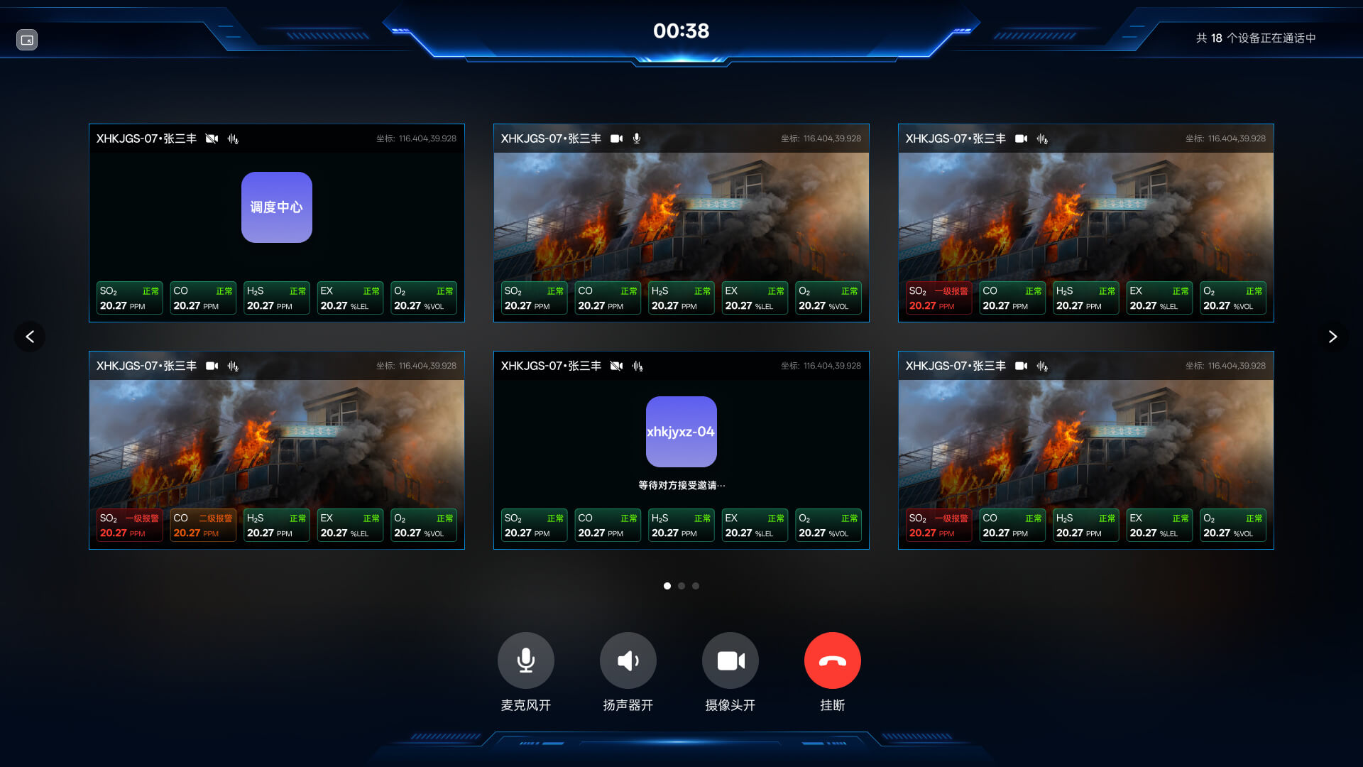Click camera-off icon in the 调度中心 card header
Screen dimensions: 1363x767
pos(212,138)
